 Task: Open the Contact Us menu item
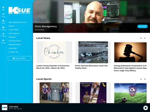[13, 52]
